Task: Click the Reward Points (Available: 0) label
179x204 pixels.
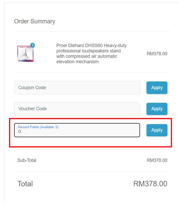Action: point(38,127)
